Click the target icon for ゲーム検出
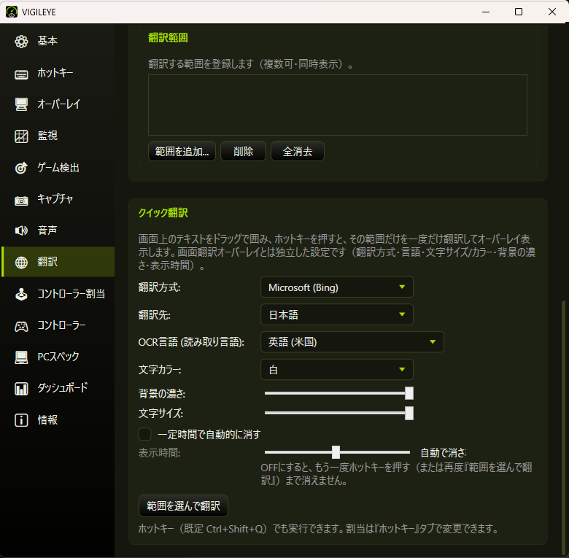 [x=21, y=168]
